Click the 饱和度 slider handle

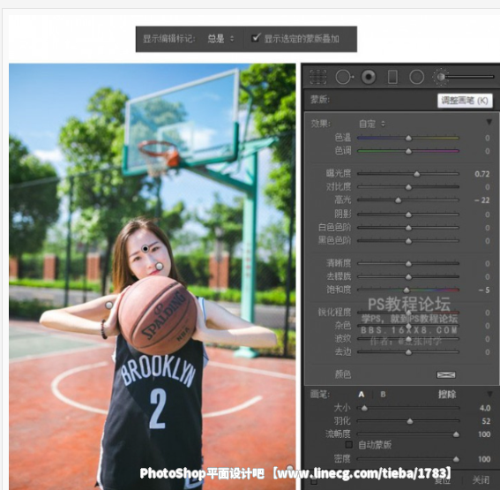click(407, 290)
